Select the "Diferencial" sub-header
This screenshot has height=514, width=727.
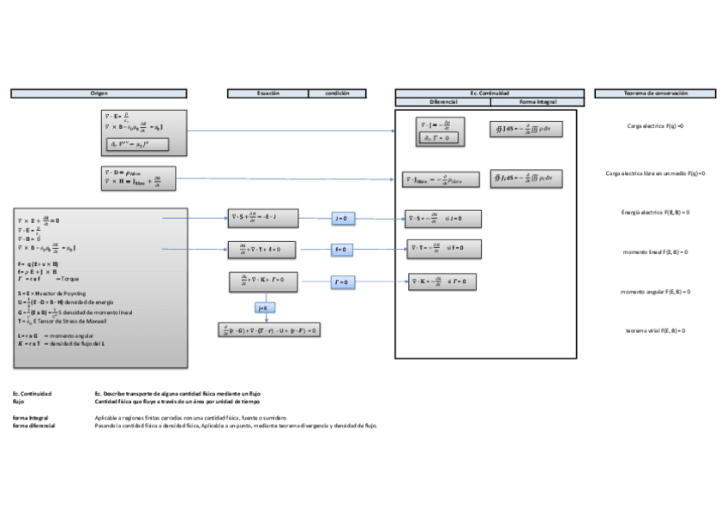tap(443, 102)
